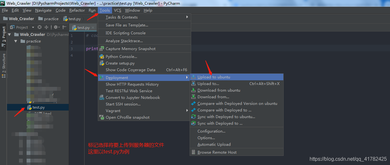Viewport: 390px width, 165px height.
Task: Click Hide Project panel icon
Action: pos(64,27)
